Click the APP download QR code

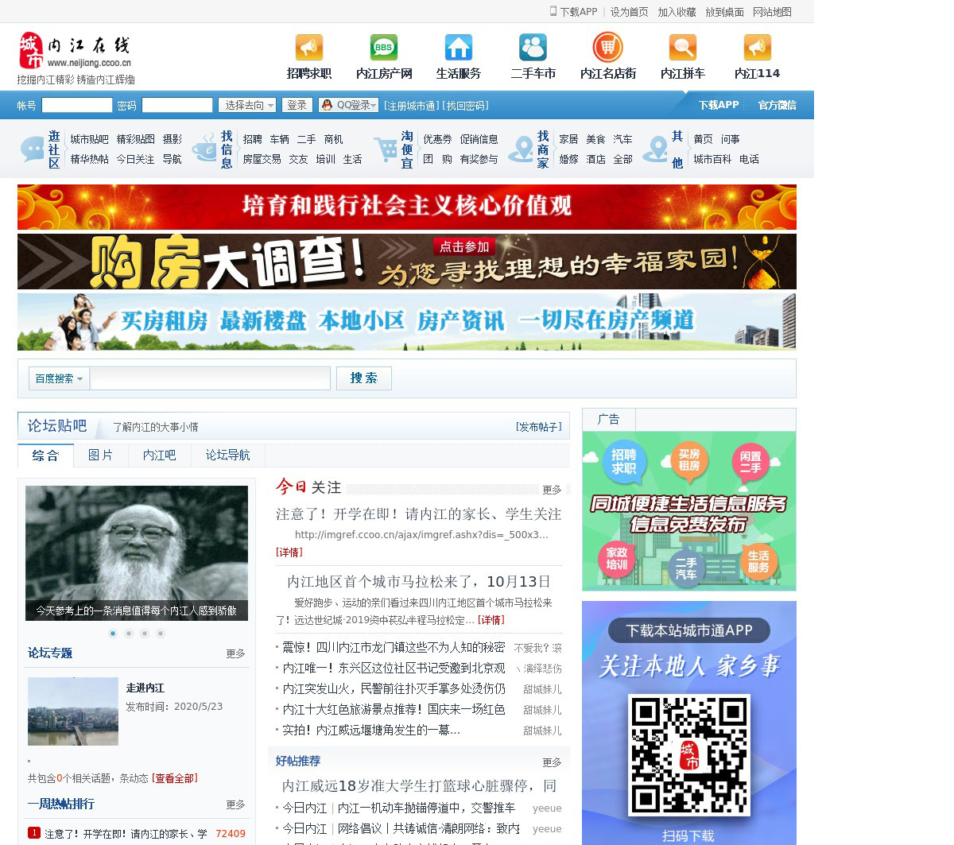pos(689,755)
